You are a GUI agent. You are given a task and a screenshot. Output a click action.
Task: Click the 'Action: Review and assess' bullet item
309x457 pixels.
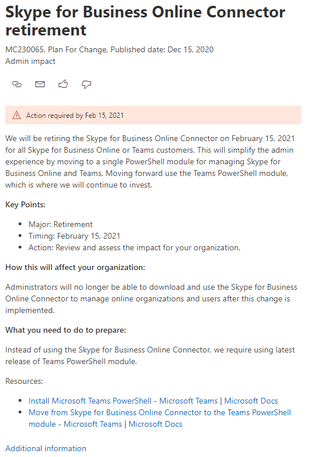(x=134, y=248)
